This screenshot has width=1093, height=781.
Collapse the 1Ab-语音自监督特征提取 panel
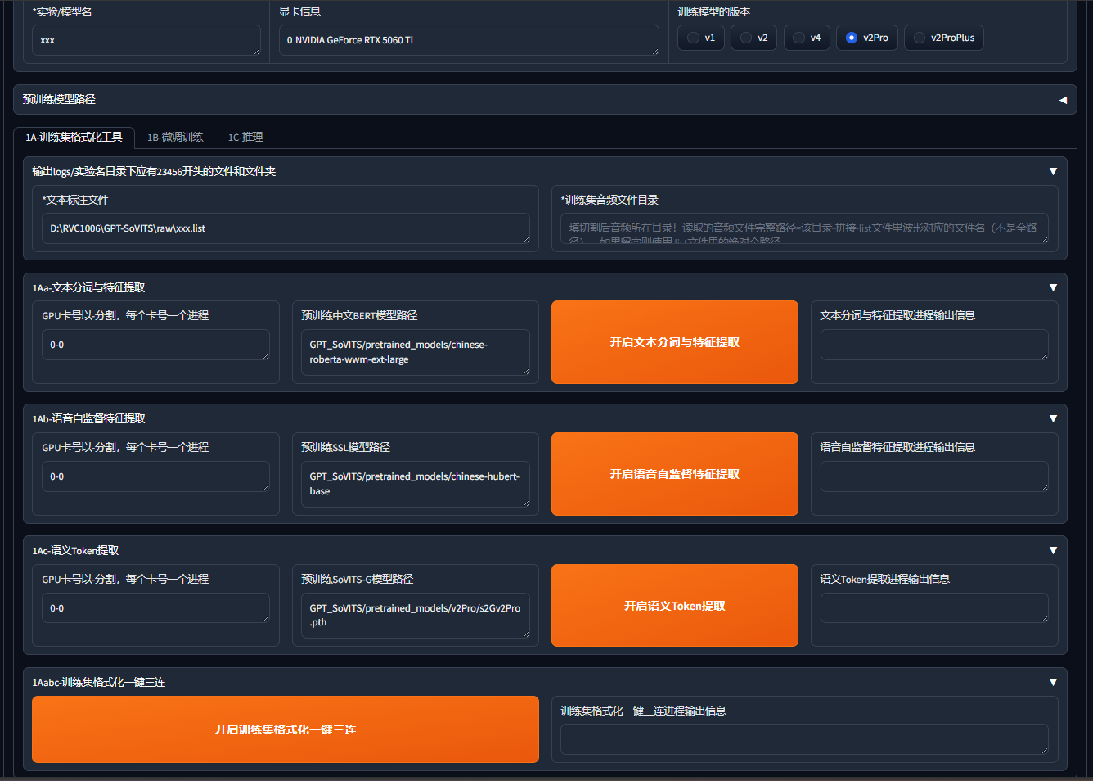coord(1053,418)
